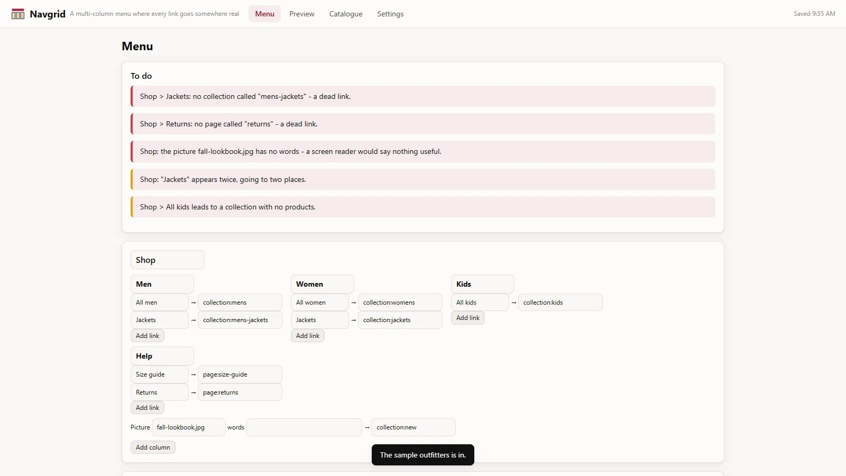
Task: Edit the page:returns target field
Action: (240, 392)
